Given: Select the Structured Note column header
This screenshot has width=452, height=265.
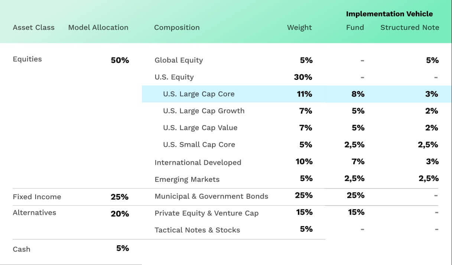Looking at the screenshot, I should [410, 28].
